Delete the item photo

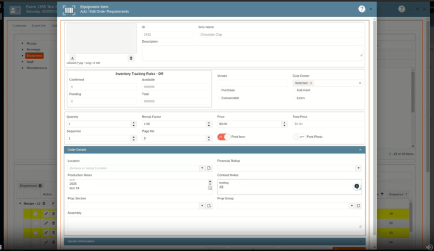pyautogui.click(x=131, y=58)
